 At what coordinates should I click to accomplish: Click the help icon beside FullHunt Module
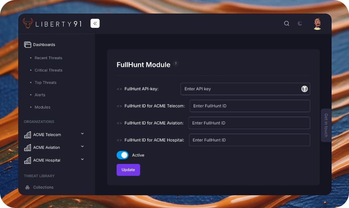point(175,64)
